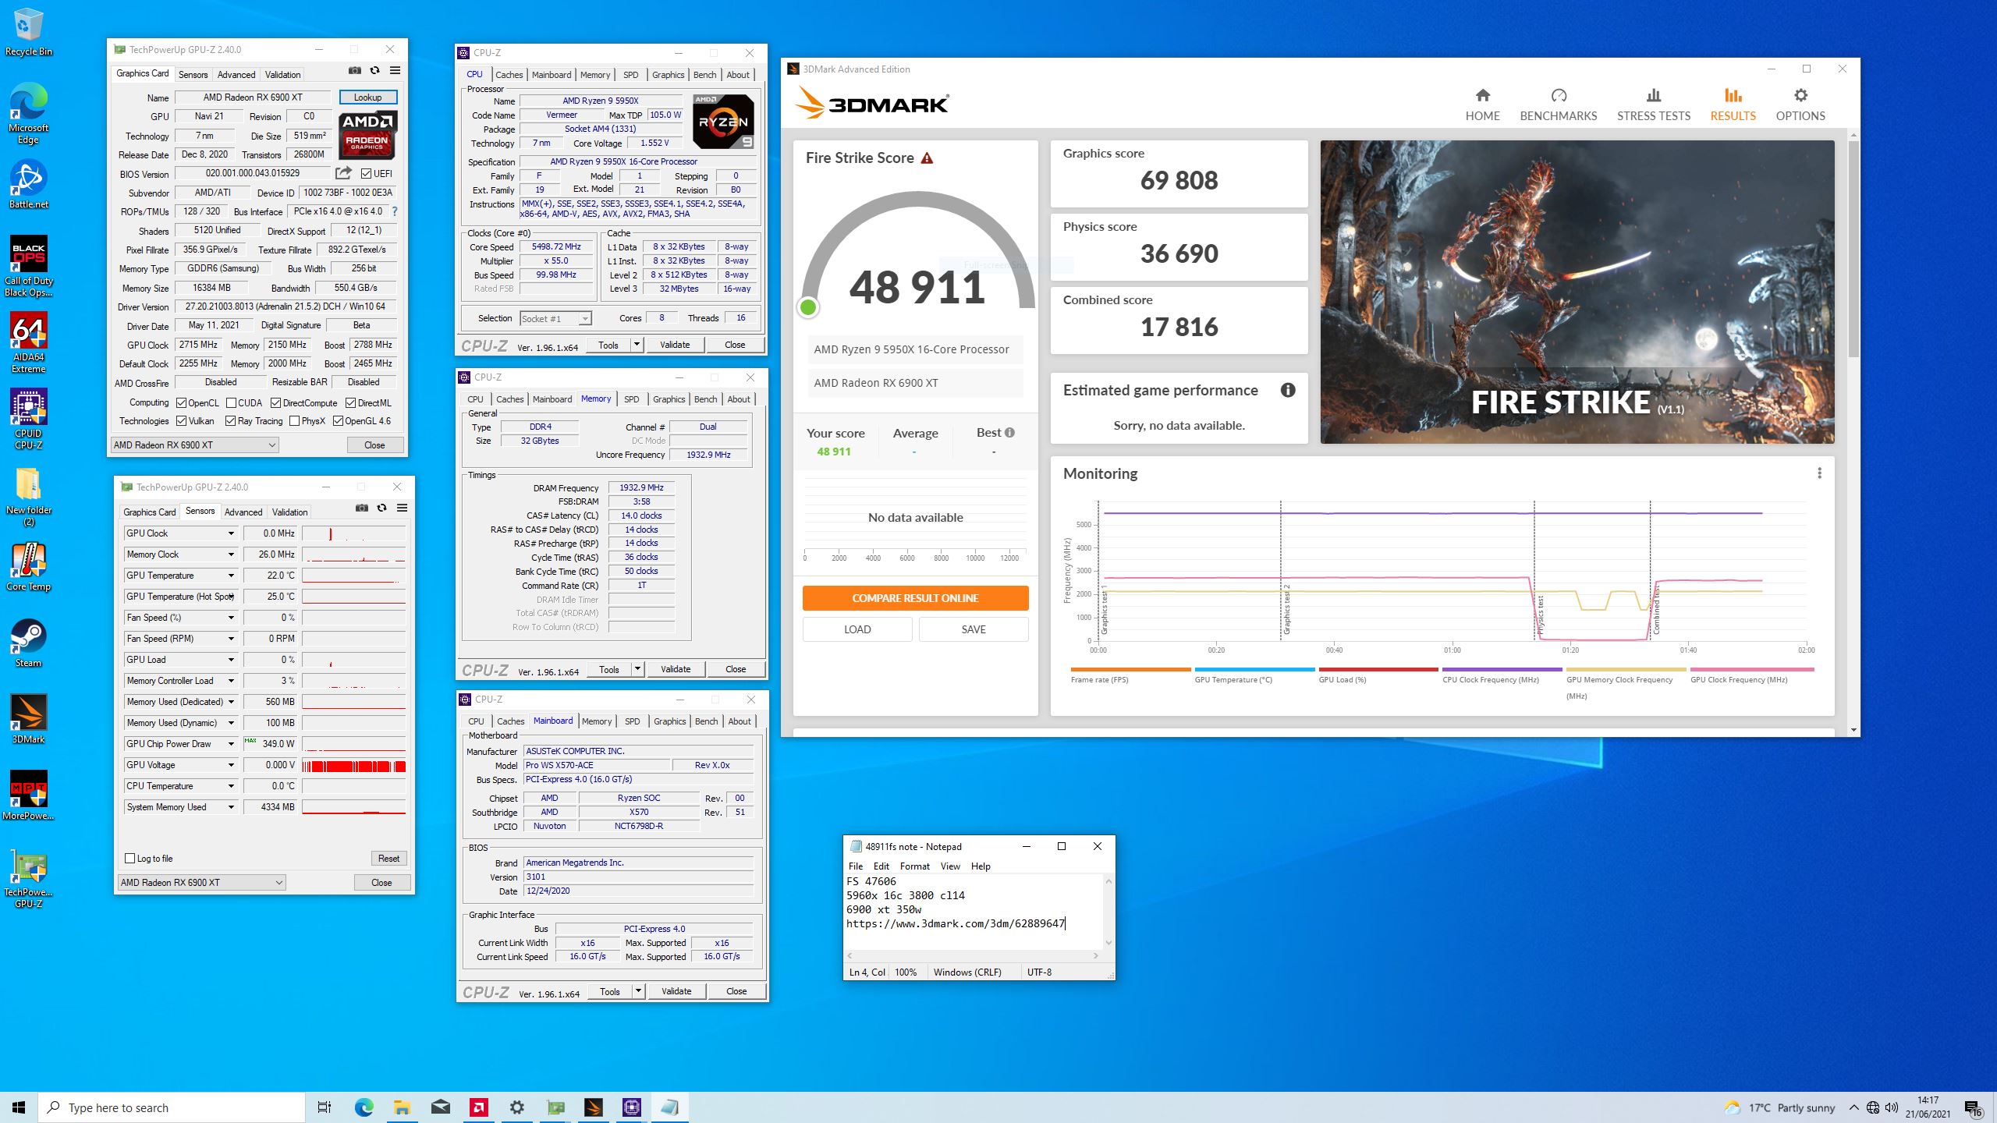Screen dimensions: 1997x1123
Task: Expand GPU Clock sensor dropdown arrow
Action: pos(231,533)
